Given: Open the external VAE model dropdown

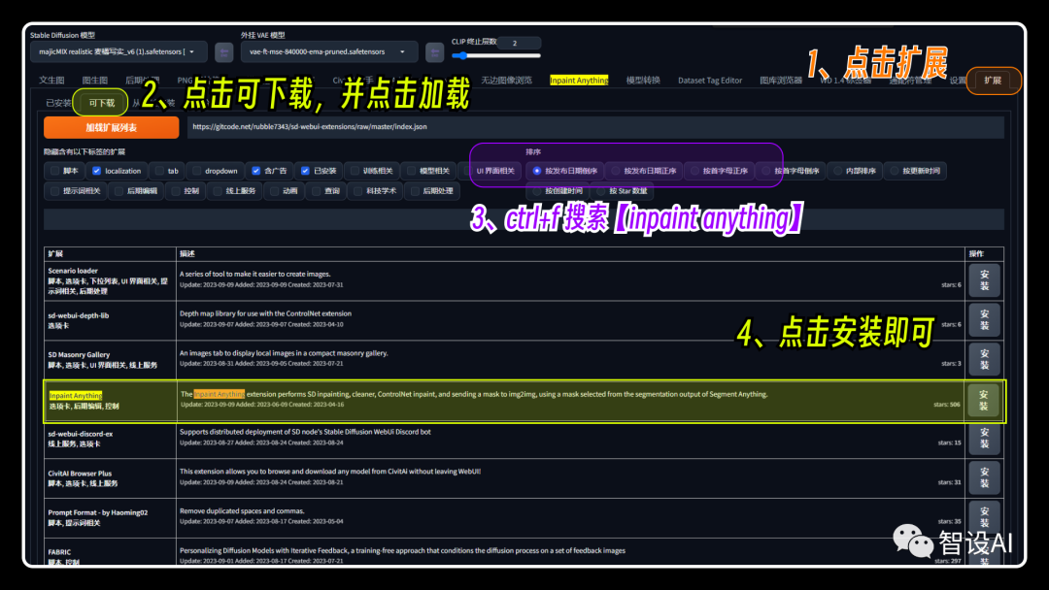Looking at the screenshot, I should pyautogui.click(x=329, y=51).
